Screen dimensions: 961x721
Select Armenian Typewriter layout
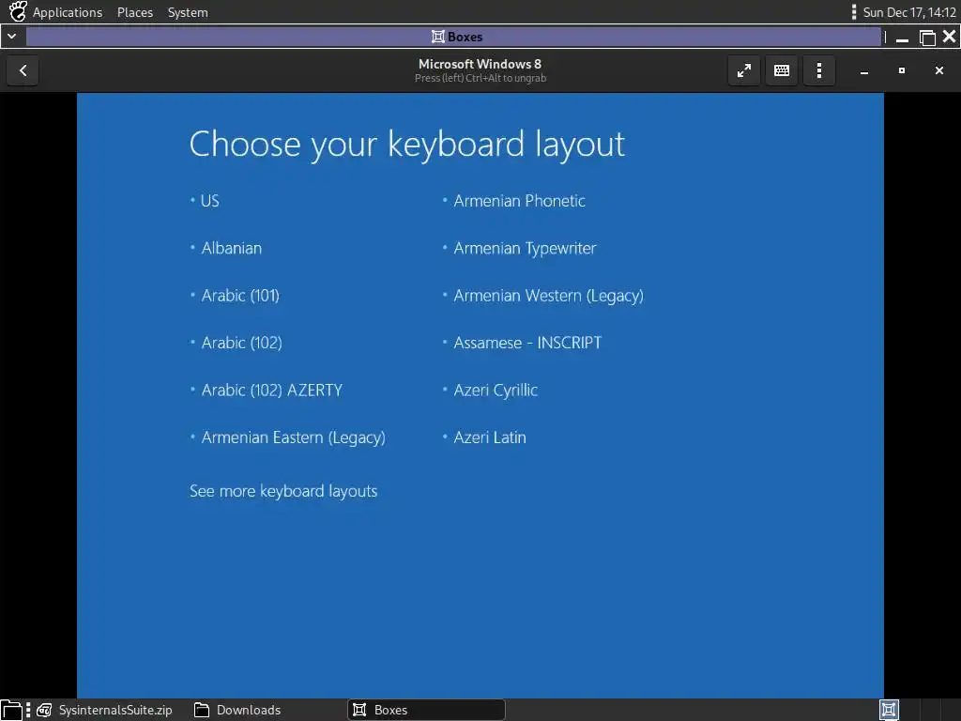point(525,248)
